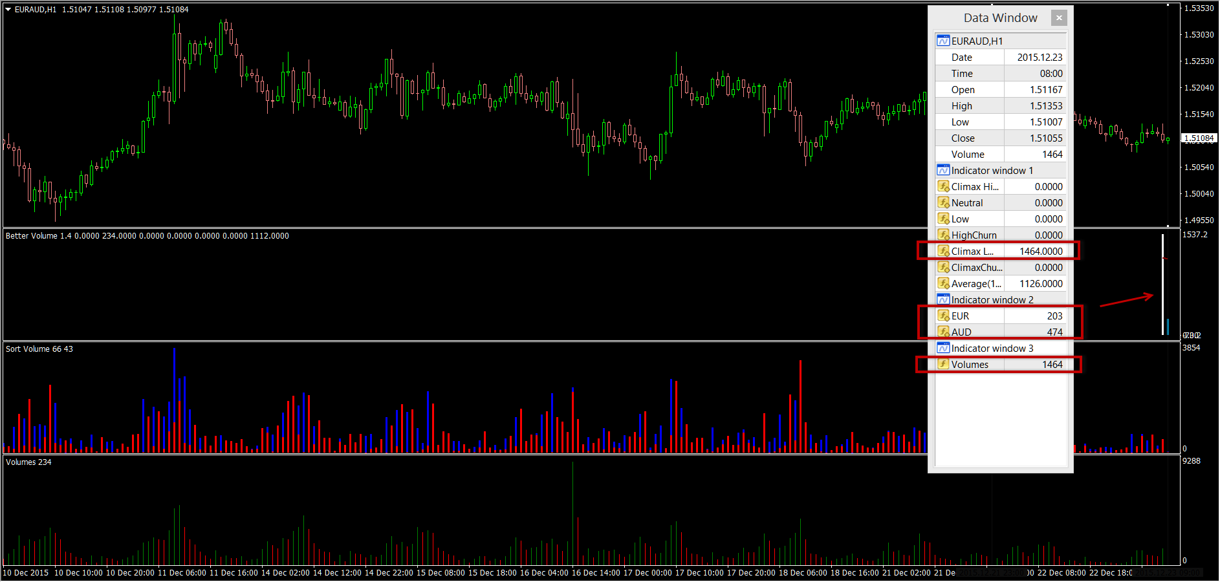The image size is (1220, 582).
Task: Collapse the chart header via the EURAUD,H1 triangle
Action: [8, 9]
